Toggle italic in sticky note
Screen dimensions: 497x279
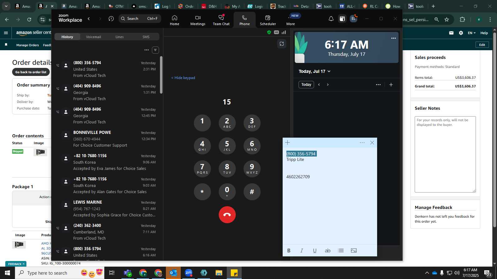(302, 251)
